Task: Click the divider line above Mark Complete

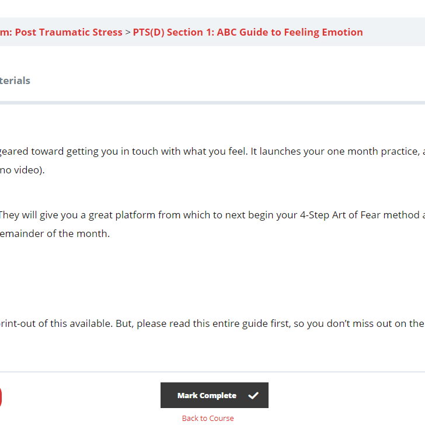Action: (212, 372)
